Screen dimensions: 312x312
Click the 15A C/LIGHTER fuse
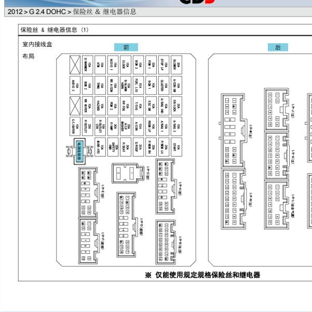point(75,126)
